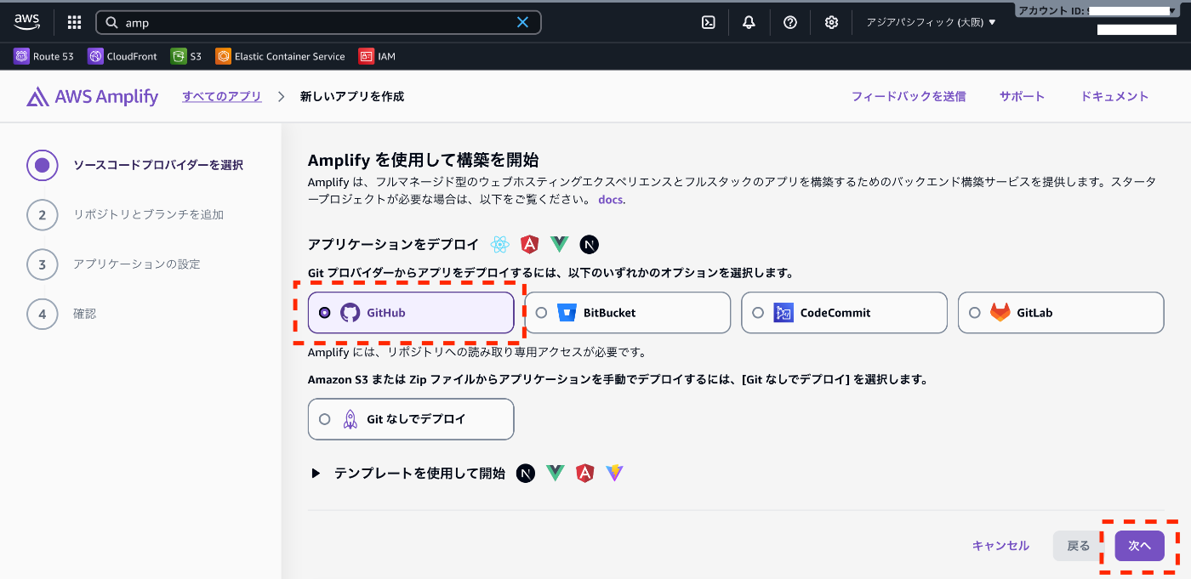Click 戻る button
Screen dimensions: 1191x579
pos(1079,546)
